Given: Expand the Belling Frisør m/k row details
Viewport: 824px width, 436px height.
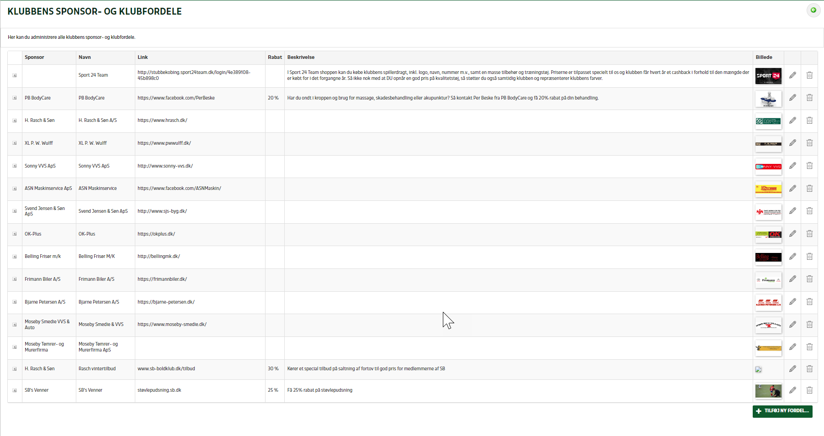Looking at the screenshot, I should [15, 257].
